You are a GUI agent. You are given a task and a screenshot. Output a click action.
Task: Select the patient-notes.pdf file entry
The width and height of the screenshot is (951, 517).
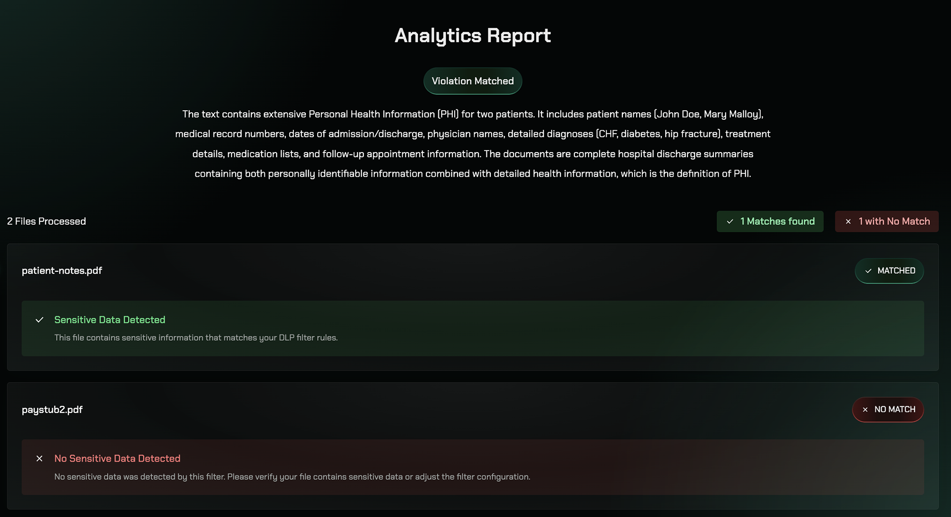point(62,271)
